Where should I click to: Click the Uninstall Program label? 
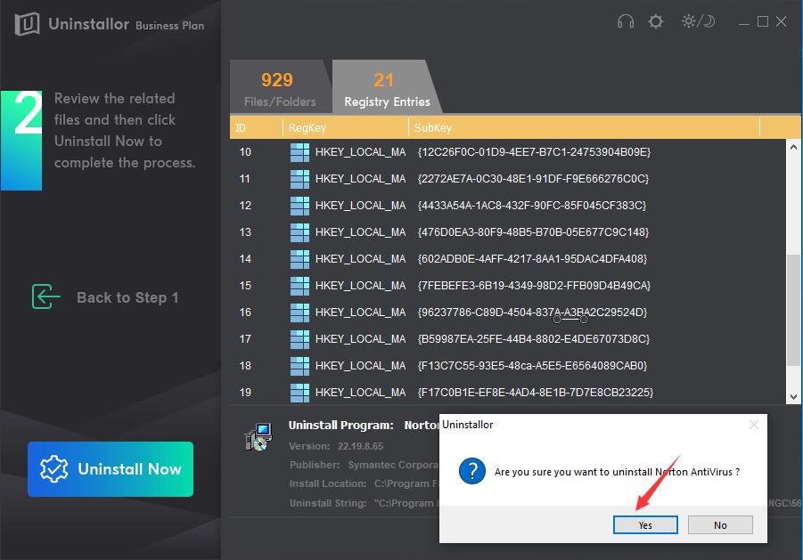coord(340,425)
